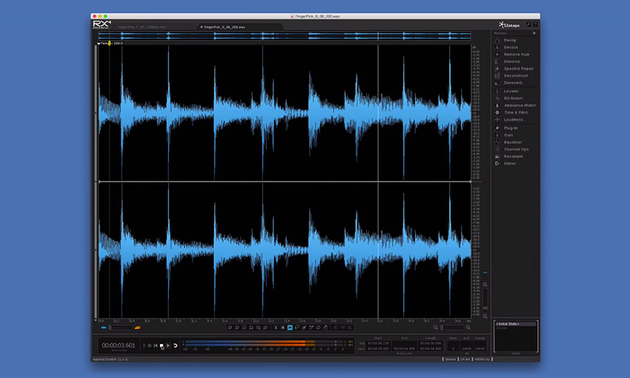Click the horizontal zoom-in magnifier

[468, 328]
